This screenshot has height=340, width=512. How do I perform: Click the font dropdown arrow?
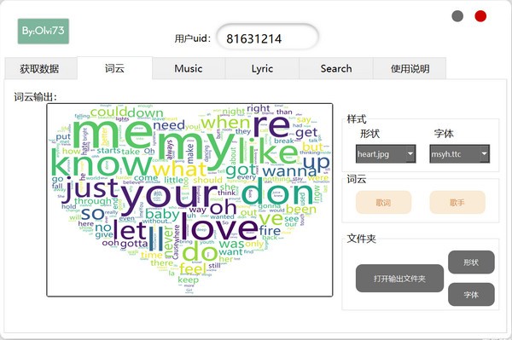click(x=484, y=153)
